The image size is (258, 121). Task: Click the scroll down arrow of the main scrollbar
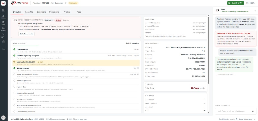[x=208, y=112]
